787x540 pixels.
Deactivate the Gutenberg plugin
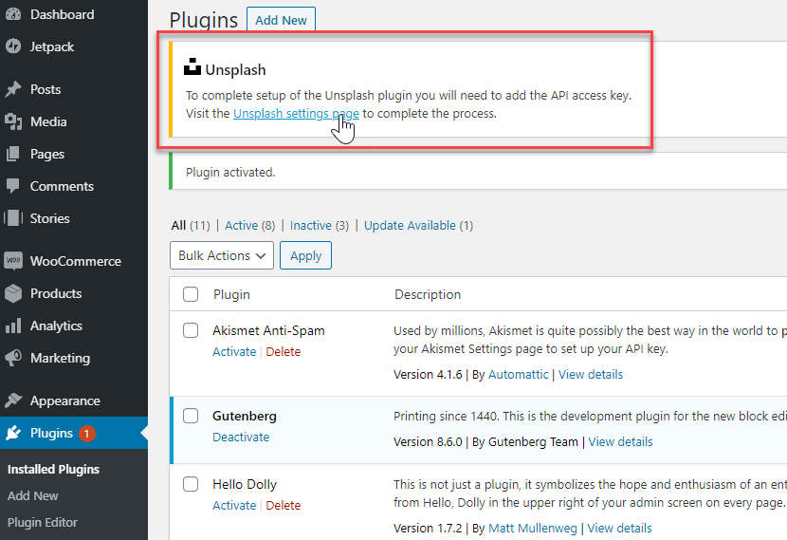241,437
